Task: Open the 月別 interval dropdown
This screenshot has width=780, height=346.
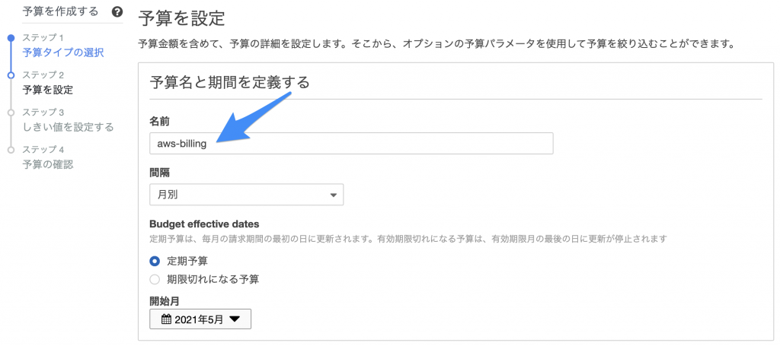Action: coord(246,195)
